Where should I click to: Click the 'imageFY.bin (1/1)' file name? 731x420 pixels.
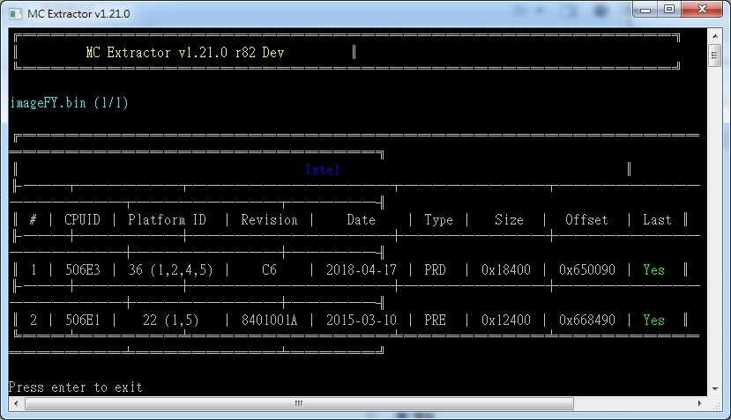[69, 102]
